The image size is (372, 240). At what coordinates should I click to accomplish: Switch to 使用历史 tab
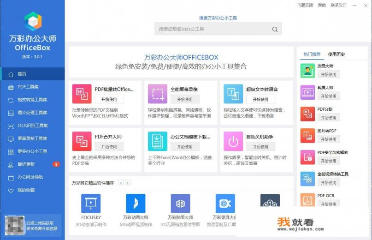[x=337, y=54]
